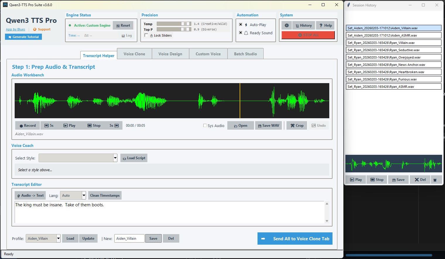Switch to the Voice Design tab
The height and width of the screenshot is (259, 445).
pos(170,54)
